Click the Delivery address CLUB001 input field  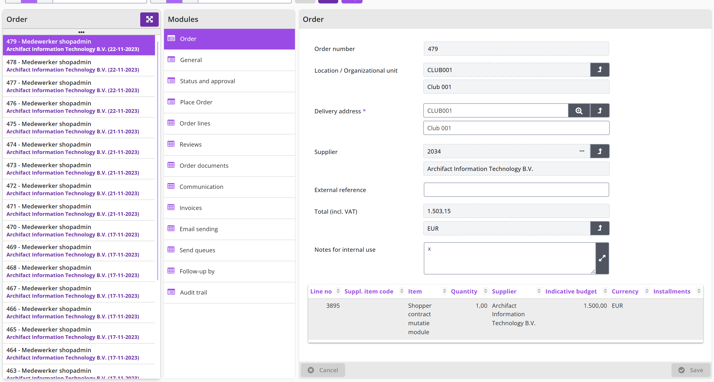coord(496,111)
